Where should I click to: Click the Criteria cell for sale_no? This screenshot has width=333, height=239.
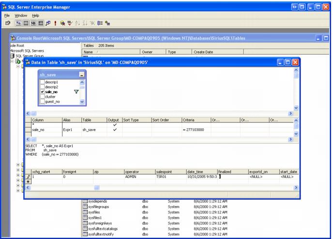(195, 130)
